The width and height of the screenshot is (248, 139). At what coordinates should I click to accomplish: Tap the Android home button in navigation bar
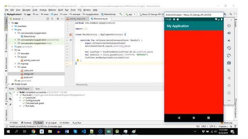tap(194, 118)
